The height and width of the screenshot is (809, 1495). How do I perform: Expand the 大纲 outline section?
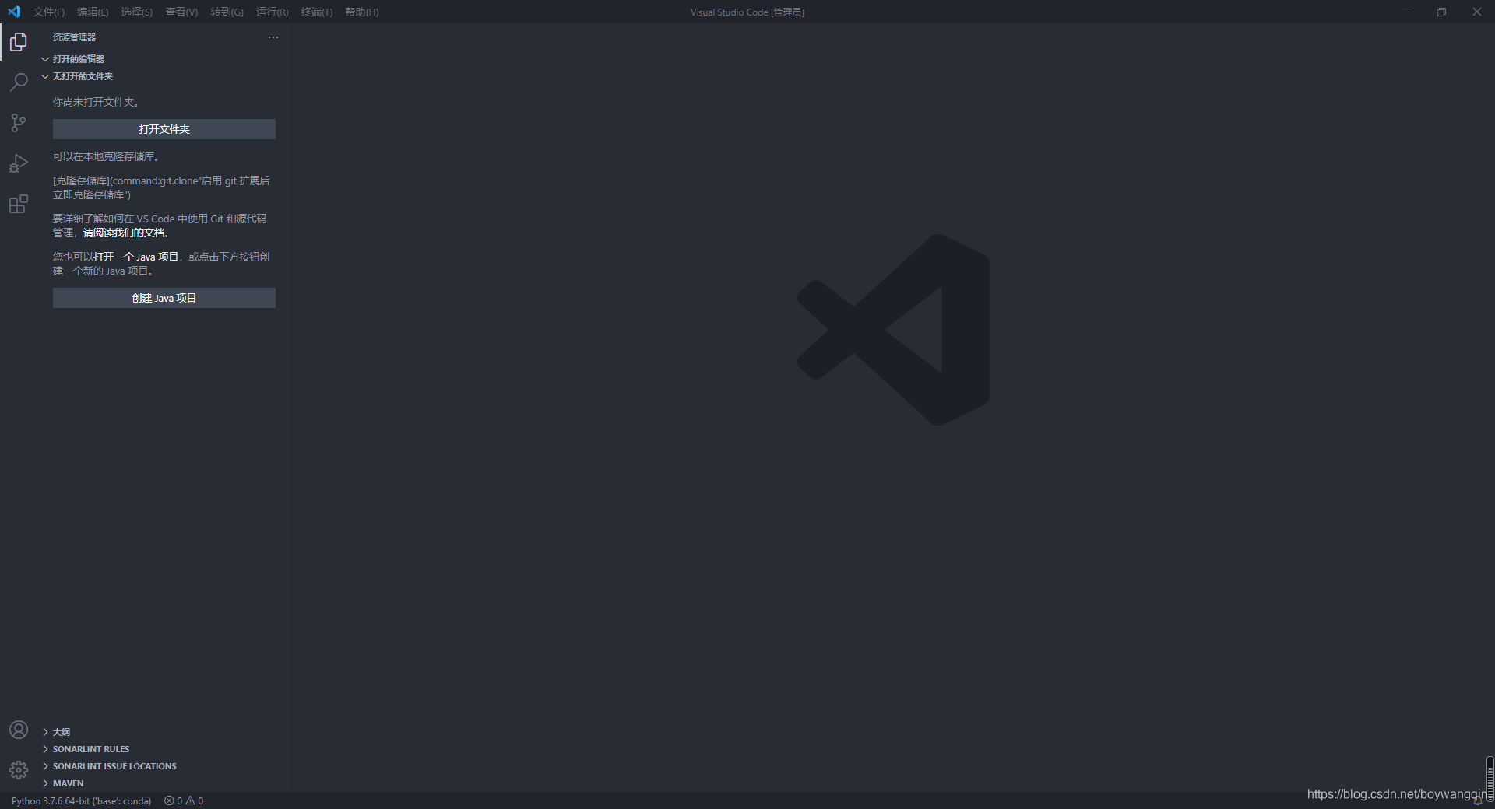pyautogui.click(x=165, y=732)
